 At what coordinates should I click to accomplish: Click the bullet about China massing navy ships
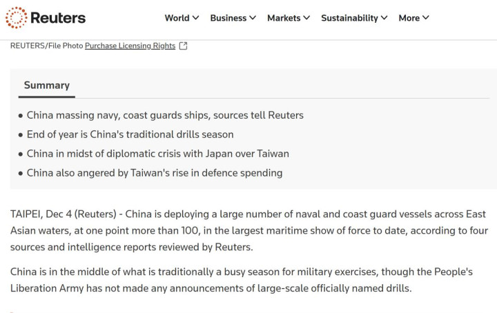165,115
